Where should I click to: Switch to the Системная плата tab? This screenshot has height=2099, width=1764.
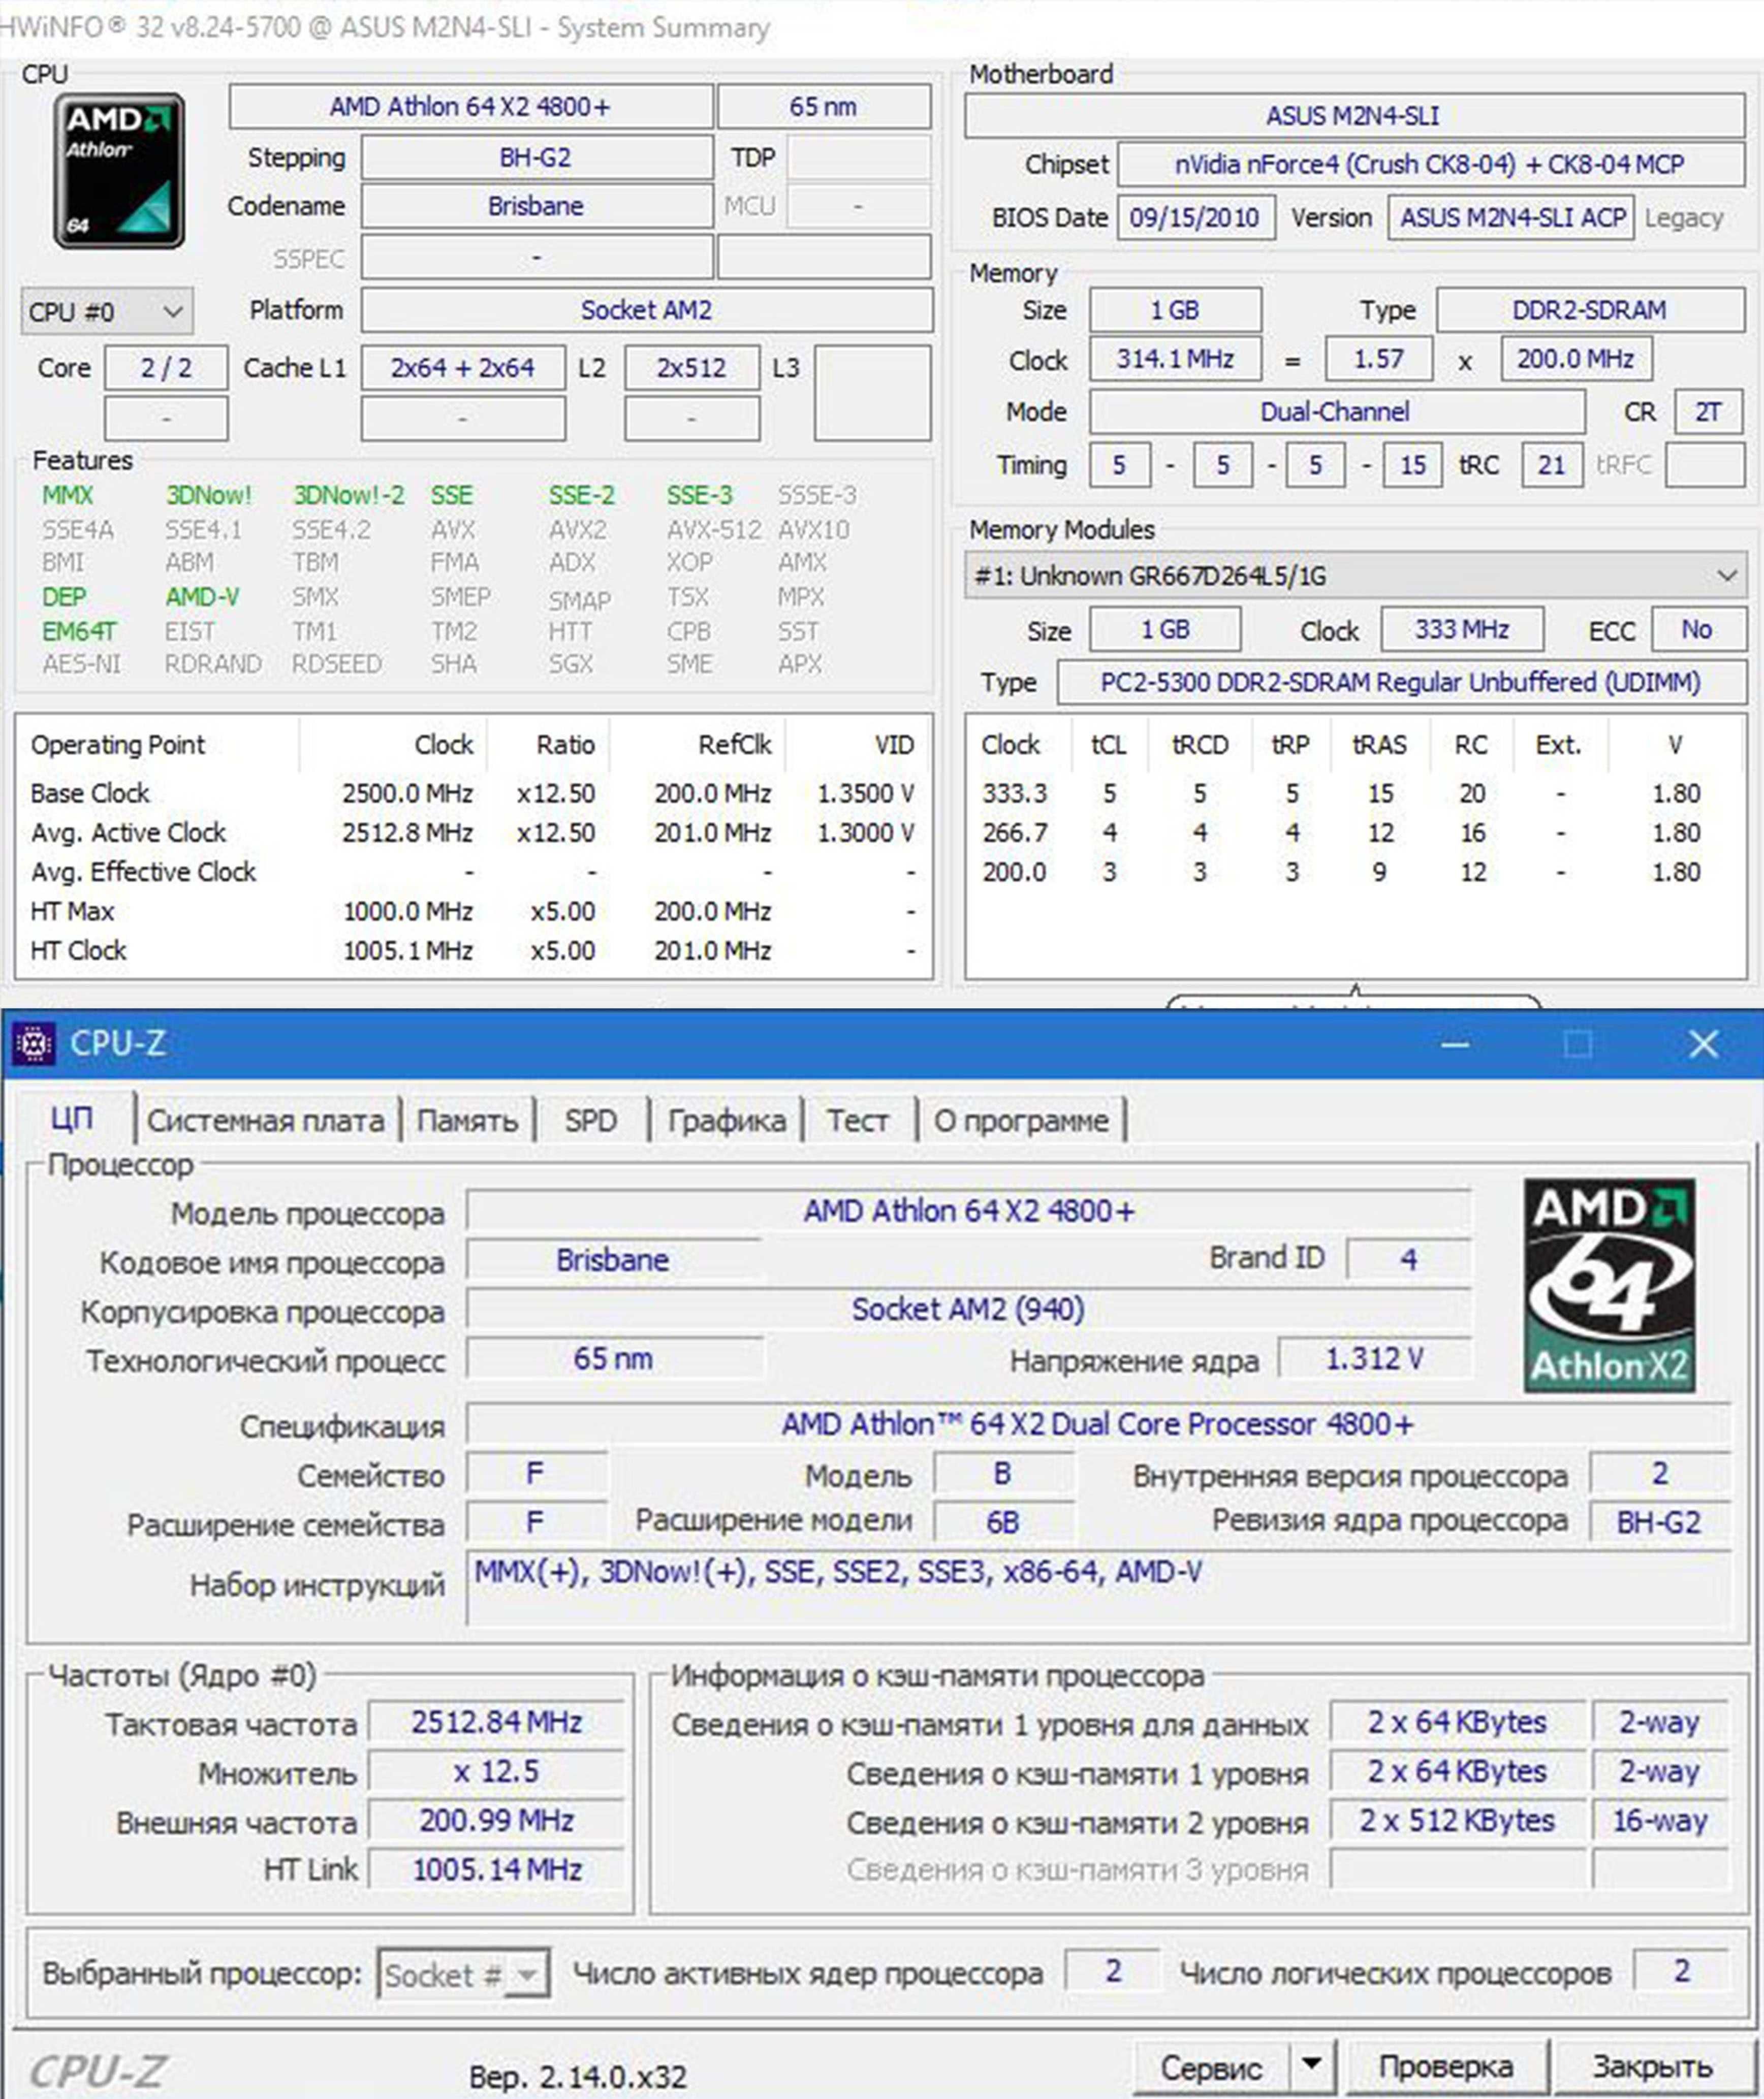click(265, 1121)
